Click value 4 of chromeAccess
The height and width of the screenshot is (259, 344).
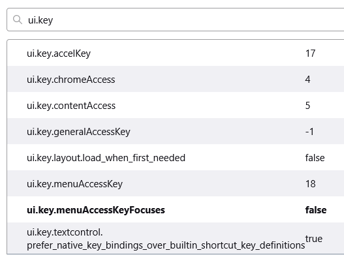pos(307,80)
